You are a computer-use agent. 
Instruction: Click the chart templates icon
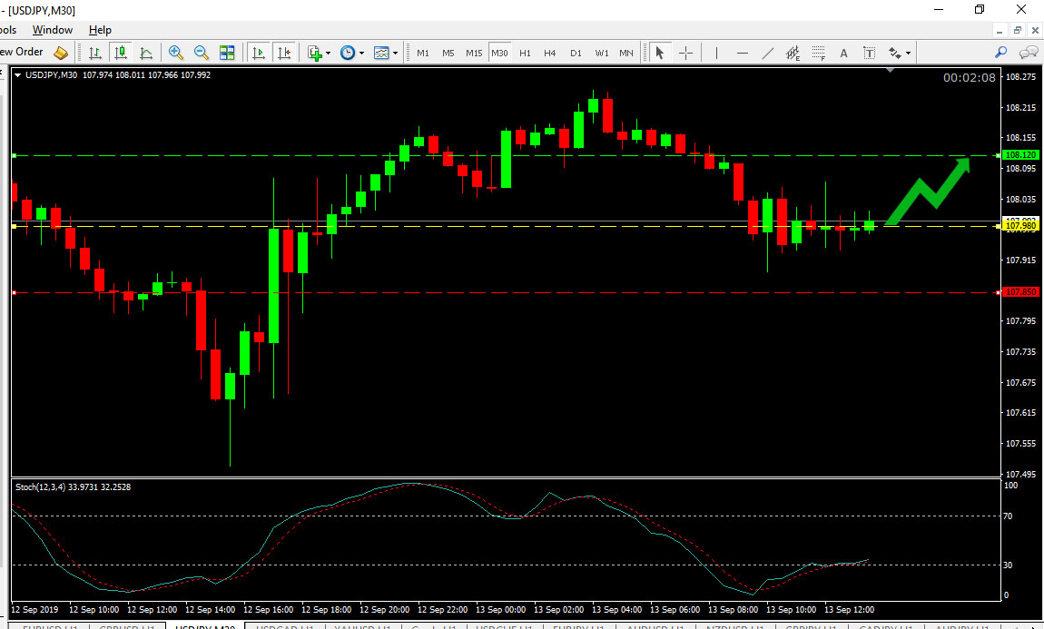381,53
